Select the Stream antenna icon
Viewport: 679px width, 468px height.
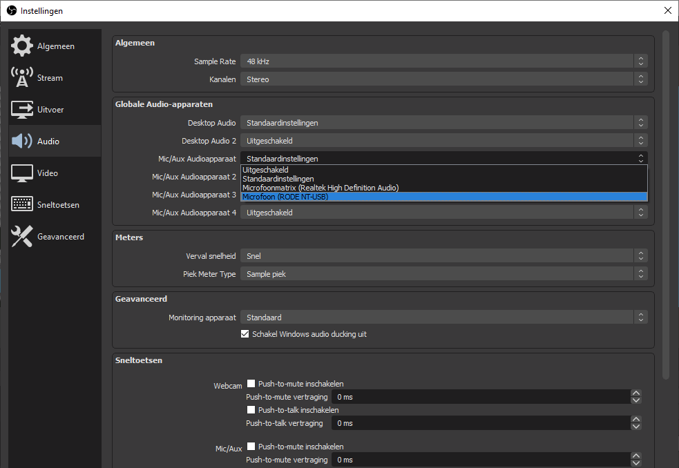[21, 77]
